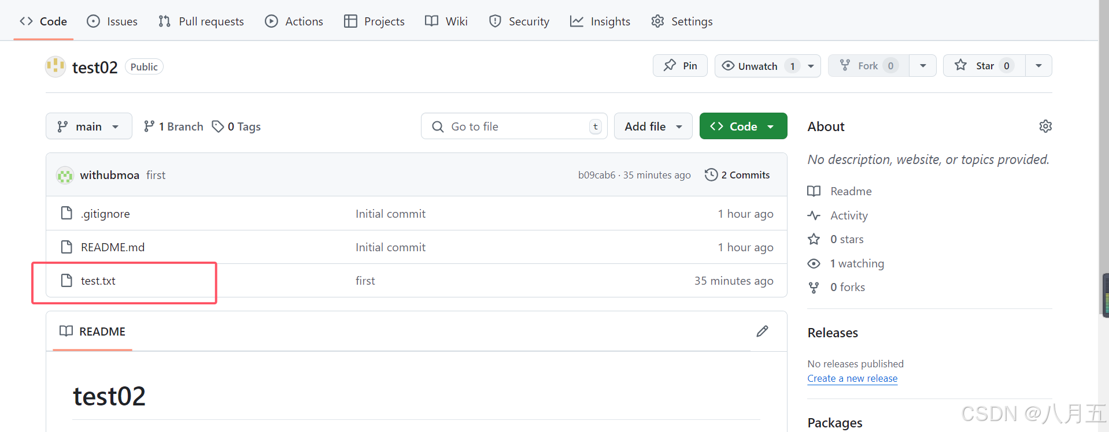
Task: Click the test.txt file icon
Action: pyautogui.click(x=66, y=280)
